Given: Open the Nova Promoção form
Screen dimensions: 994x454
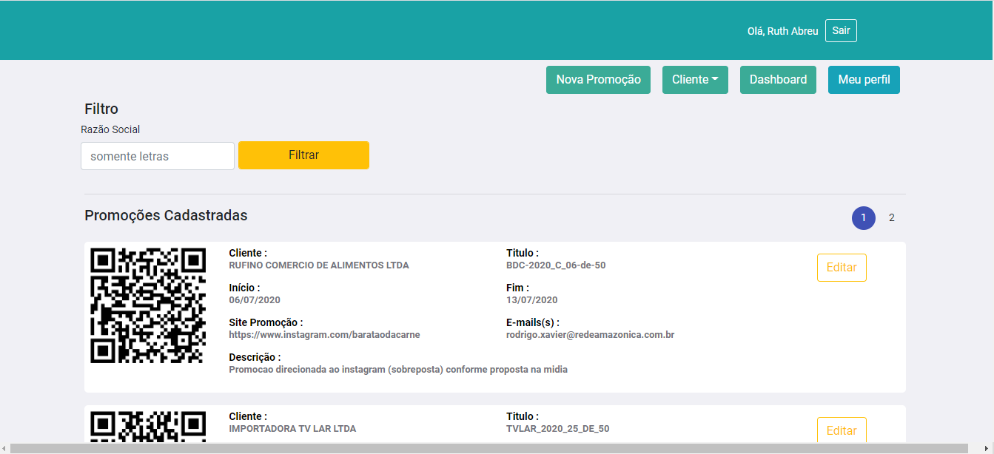Looking at the screenshot, I should 598,80.
